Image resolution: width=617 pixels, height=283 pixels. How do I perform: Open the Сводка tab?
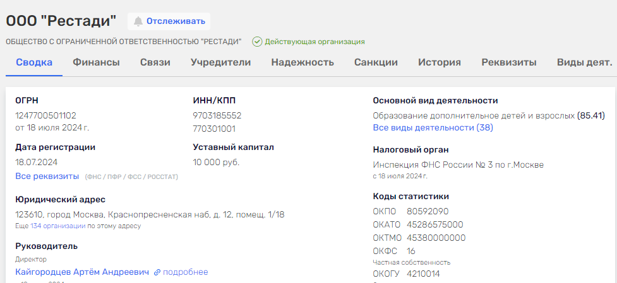pos(34,62)
